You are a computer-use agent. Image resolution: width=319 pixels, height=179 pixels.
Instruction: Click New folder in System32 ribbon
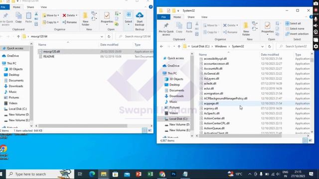246,29
